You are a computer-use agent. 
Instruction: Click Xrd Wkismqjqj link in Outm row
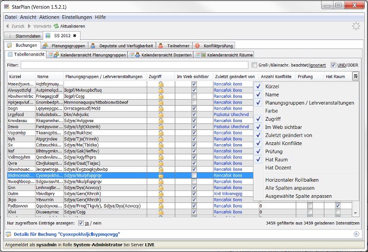[x=228, y=194]
